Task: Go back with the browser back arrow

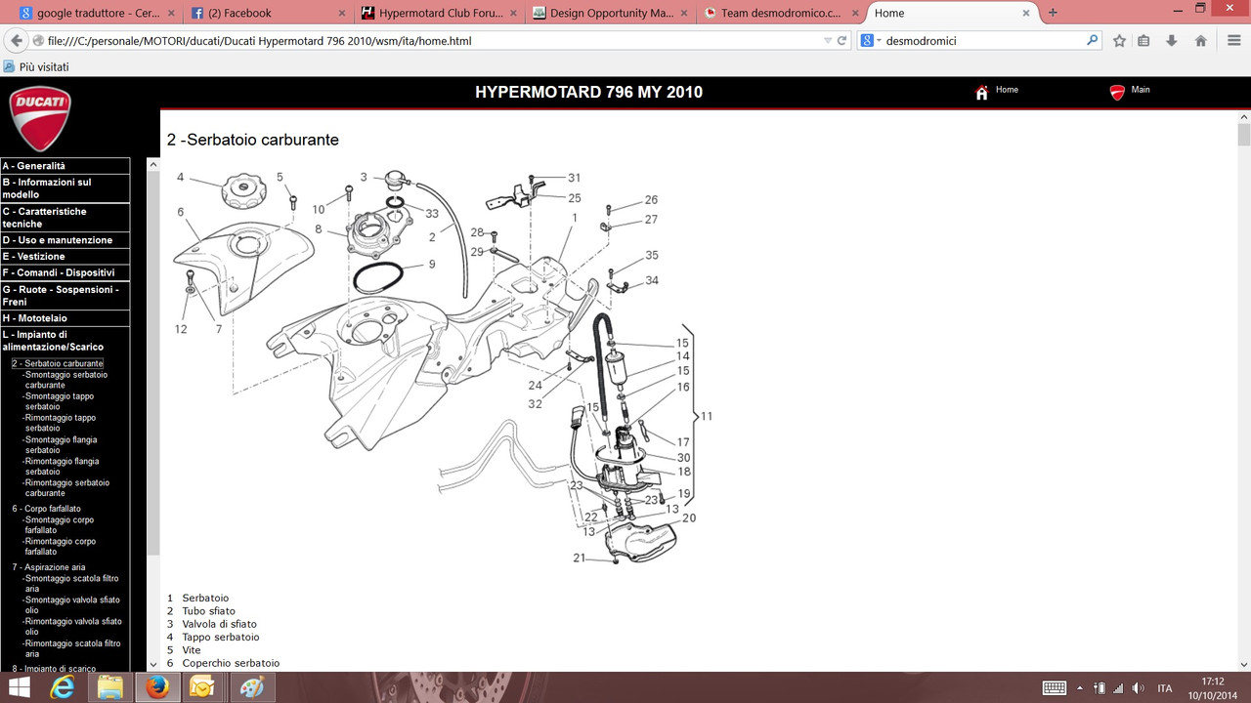Action: [x=16, y=41]
